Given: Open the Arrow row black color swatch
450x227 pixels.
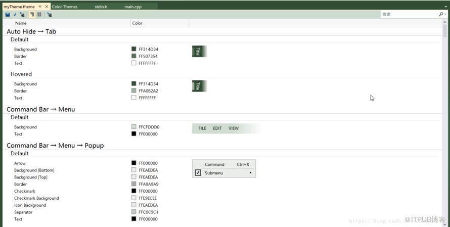Looking at the screenshot, I should click(x=134, y=163).
